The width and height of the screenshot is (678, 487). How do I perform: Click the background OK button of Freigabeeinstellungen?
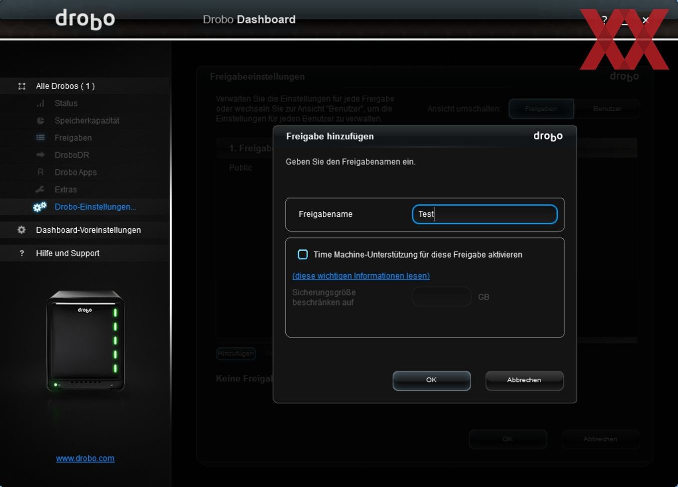coord(508,439)
